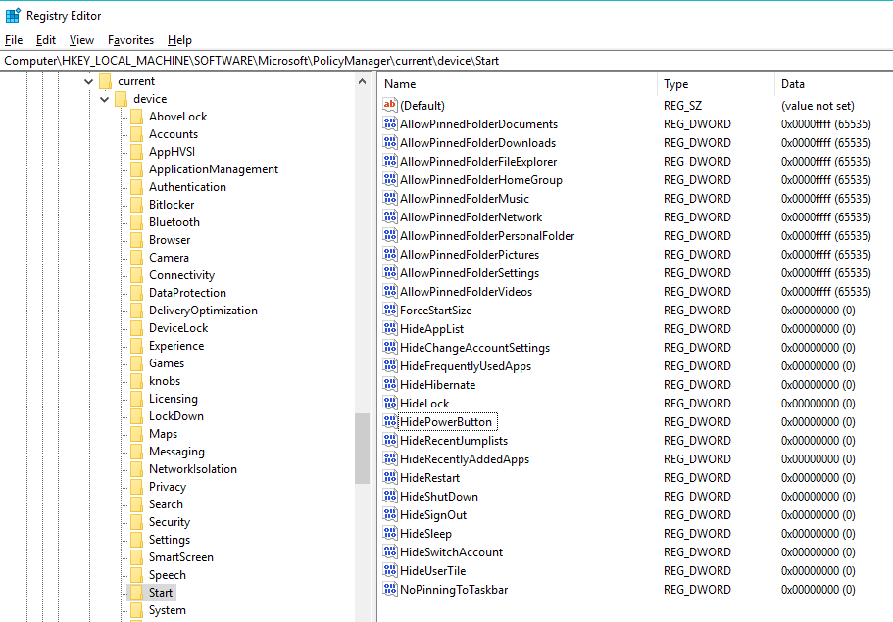Viewport: 893px width, 622px height.
Task: Select the Privacy key
Action: [168, 487]
